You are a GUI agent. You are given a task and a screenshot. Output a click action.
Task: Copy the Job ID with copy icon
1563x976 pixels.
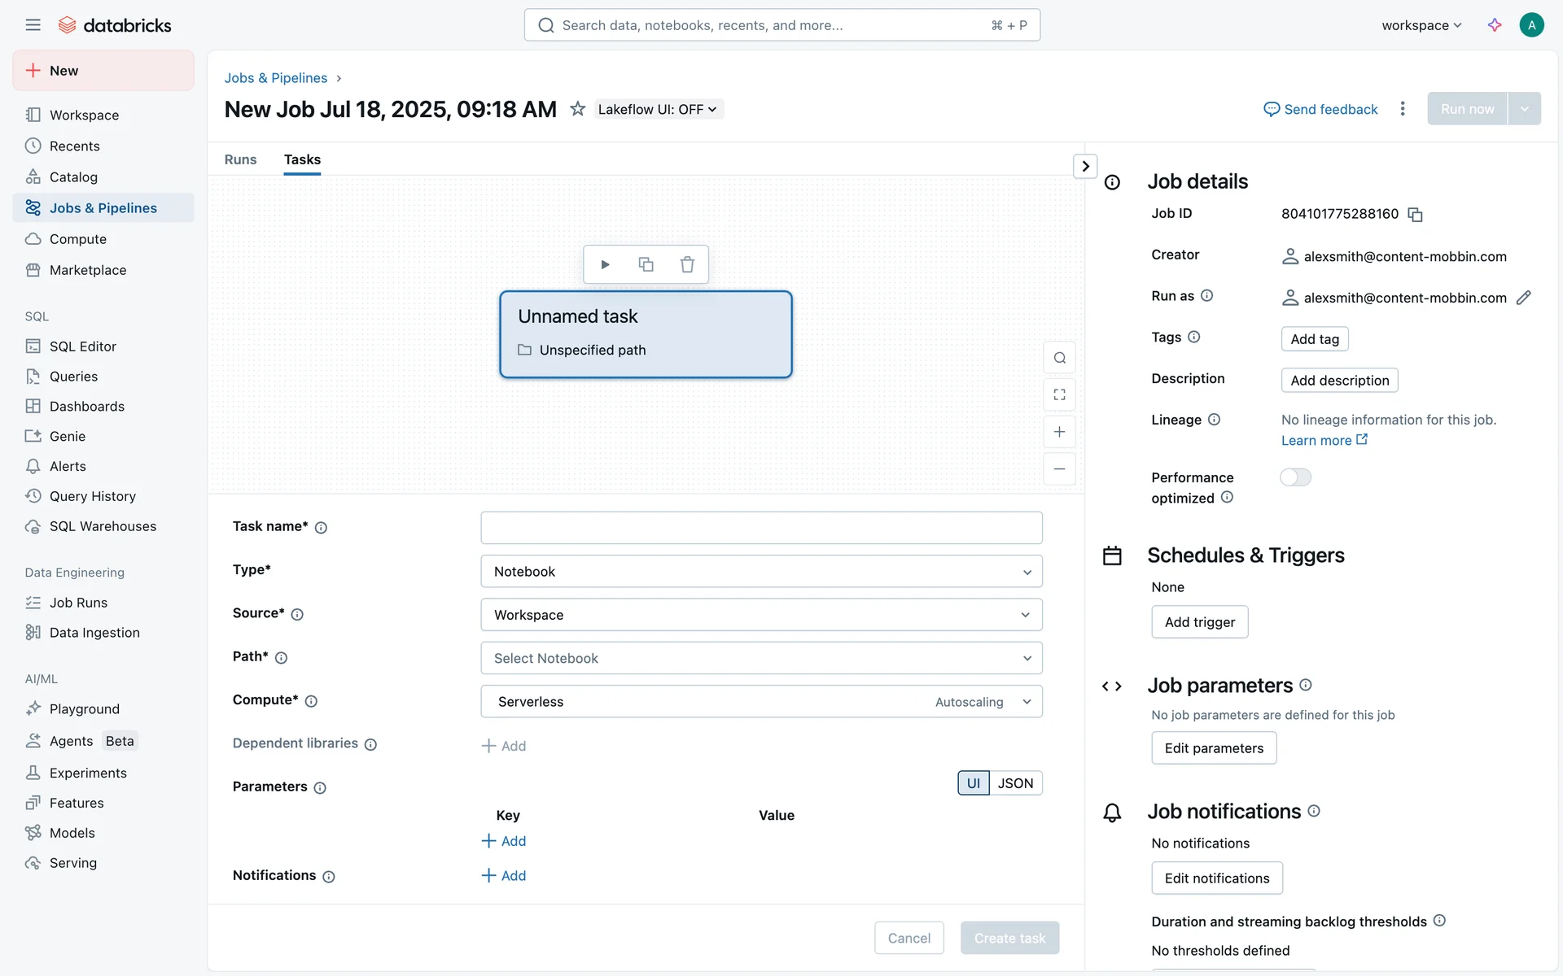(x=1415, y=215)
